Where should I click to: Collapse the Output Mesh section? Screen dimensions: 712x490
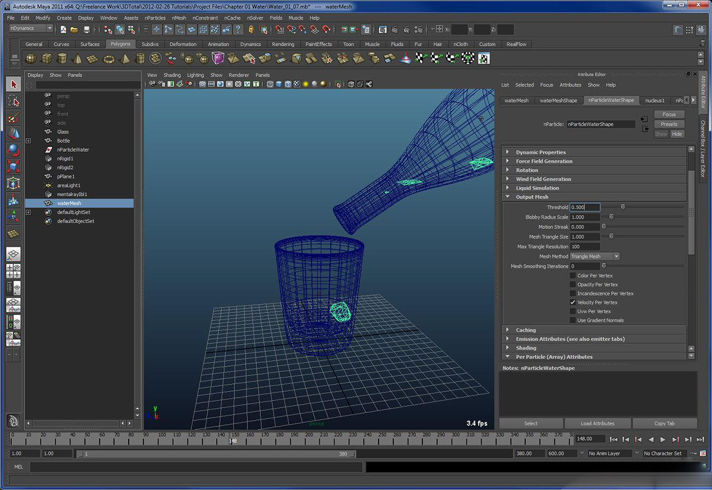tap(594, 197)
